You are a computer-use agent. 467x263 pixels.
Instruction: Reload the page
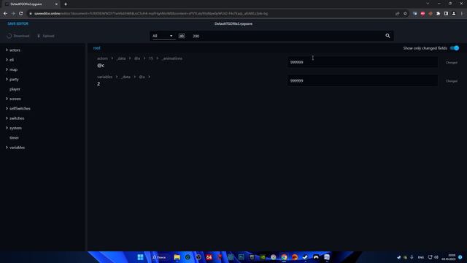click(x=21, y=13)
